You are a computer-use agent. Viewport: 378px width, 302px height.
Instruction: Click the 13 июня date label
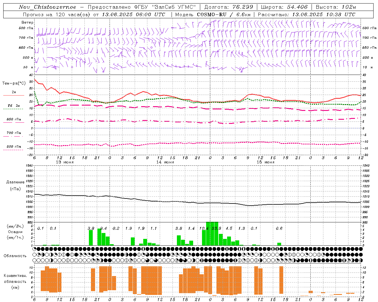pyautogui.click(x=65, y=162)
